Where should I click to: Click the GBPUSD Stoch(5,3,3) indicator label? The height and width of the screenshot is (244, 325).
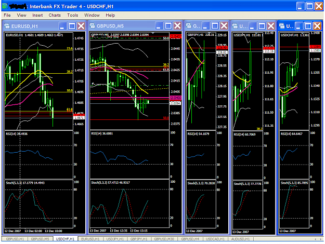pyautogui.click(x=110, y=183)
